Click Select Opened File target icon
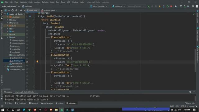Viewport: 199px width, 112px height. click(x=12, y=10)
